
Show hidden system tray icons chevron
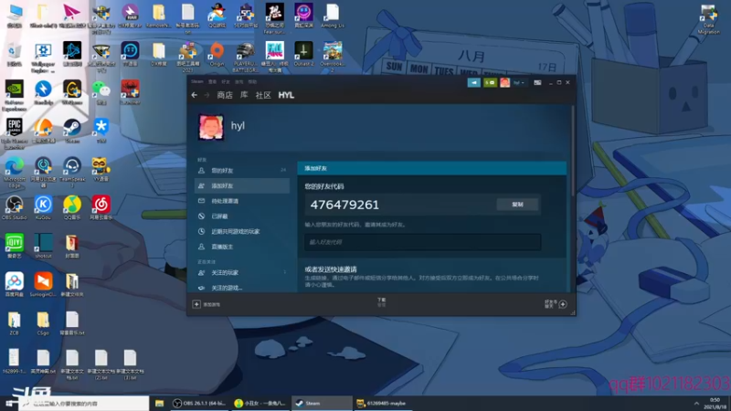[x=696, y=403]
